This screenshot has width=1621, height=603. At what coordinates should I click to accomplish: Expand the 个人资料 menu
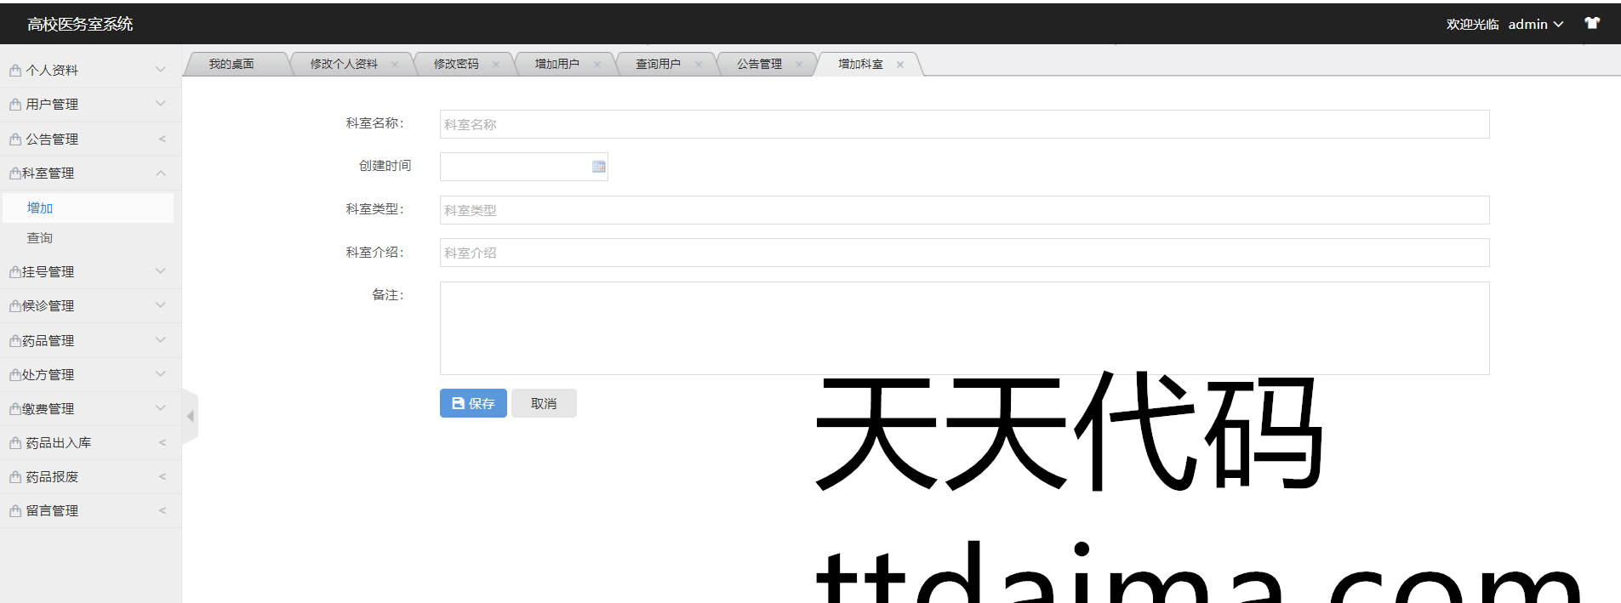tap(89, 70)
